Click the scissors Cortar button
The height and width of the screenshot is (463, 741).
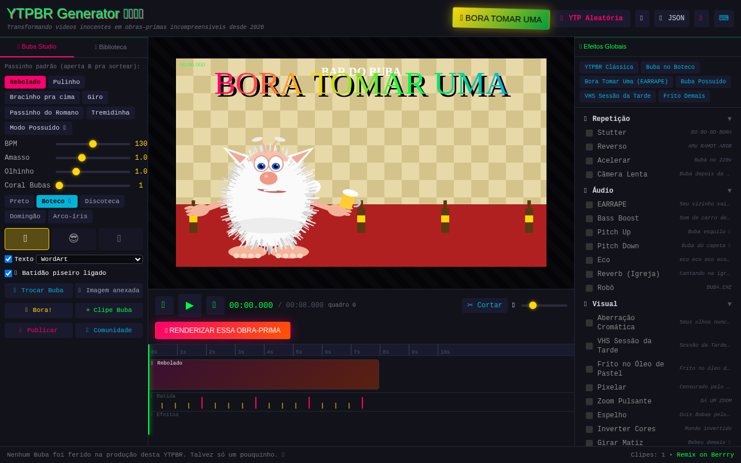(x=485, y=306)
